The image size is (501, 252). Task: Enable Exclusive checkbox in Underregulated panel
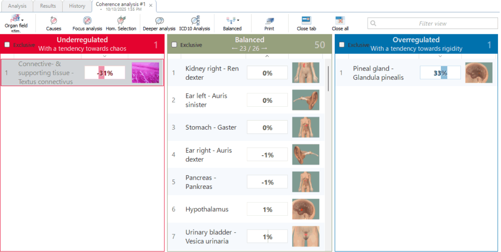click(7, 45)
